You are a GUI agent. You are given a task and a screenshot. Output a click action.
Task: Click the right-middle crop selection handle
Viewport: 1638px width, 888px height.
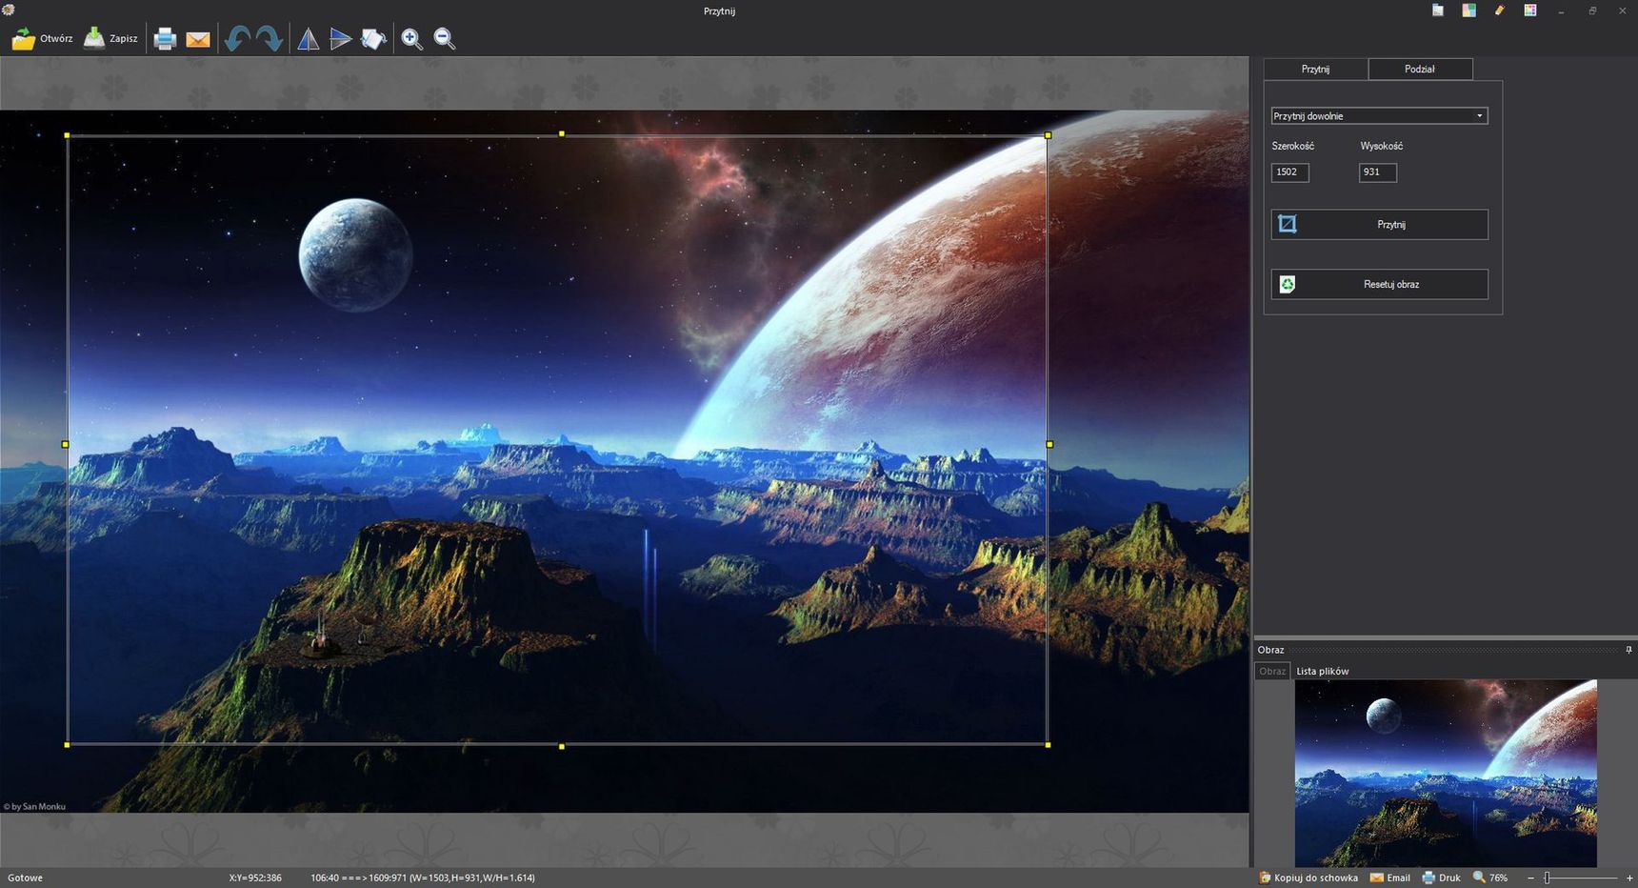(1049, 444)
